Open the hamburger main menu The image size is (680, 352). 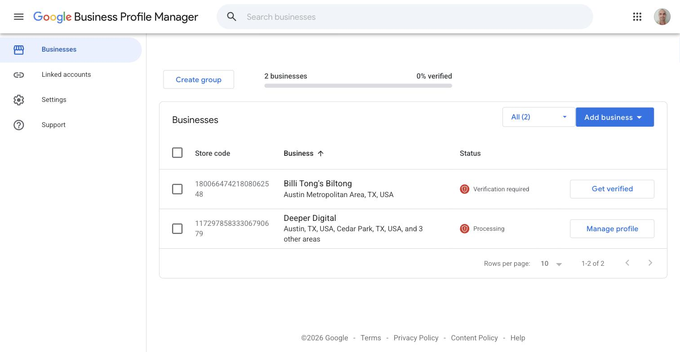[18, 17]
